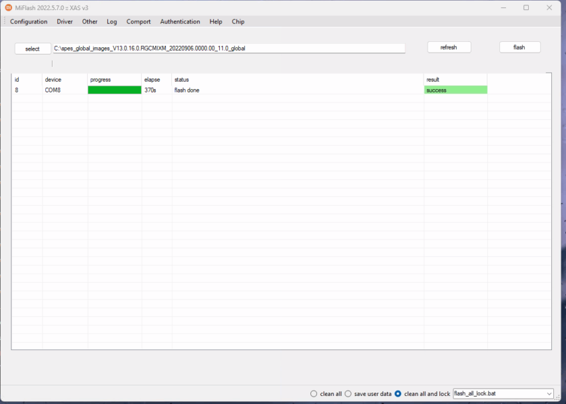
Task: Click the firmware path input field
Action: coord(228,48)
